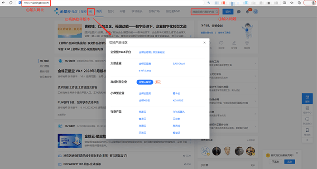Screen dimensions: 317x169
Task: Click 加载更多 under hot knowledge
Action: click(x=62, y=115)
